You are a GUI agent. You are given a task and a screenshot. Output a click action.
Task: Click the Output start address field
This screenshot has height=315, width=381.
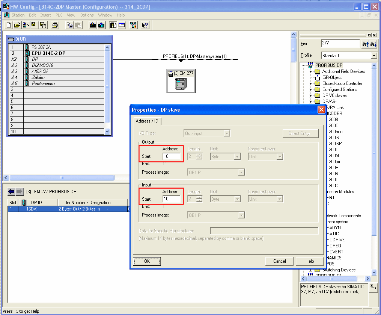tap(171, 156)
